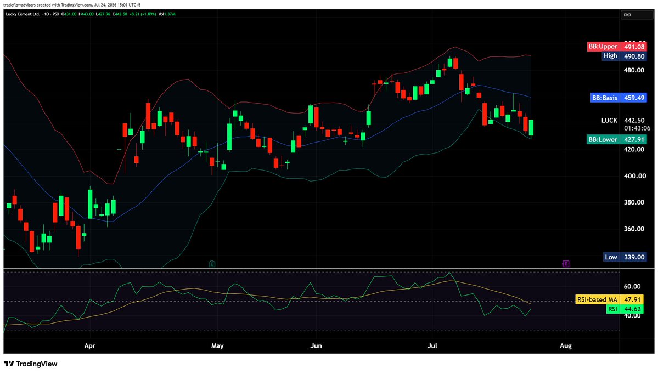Click the green earnings E marker near May
Image resolution: width=658 pixels, height=374 pixels.
pyautogui.click(x=212, y=264)
